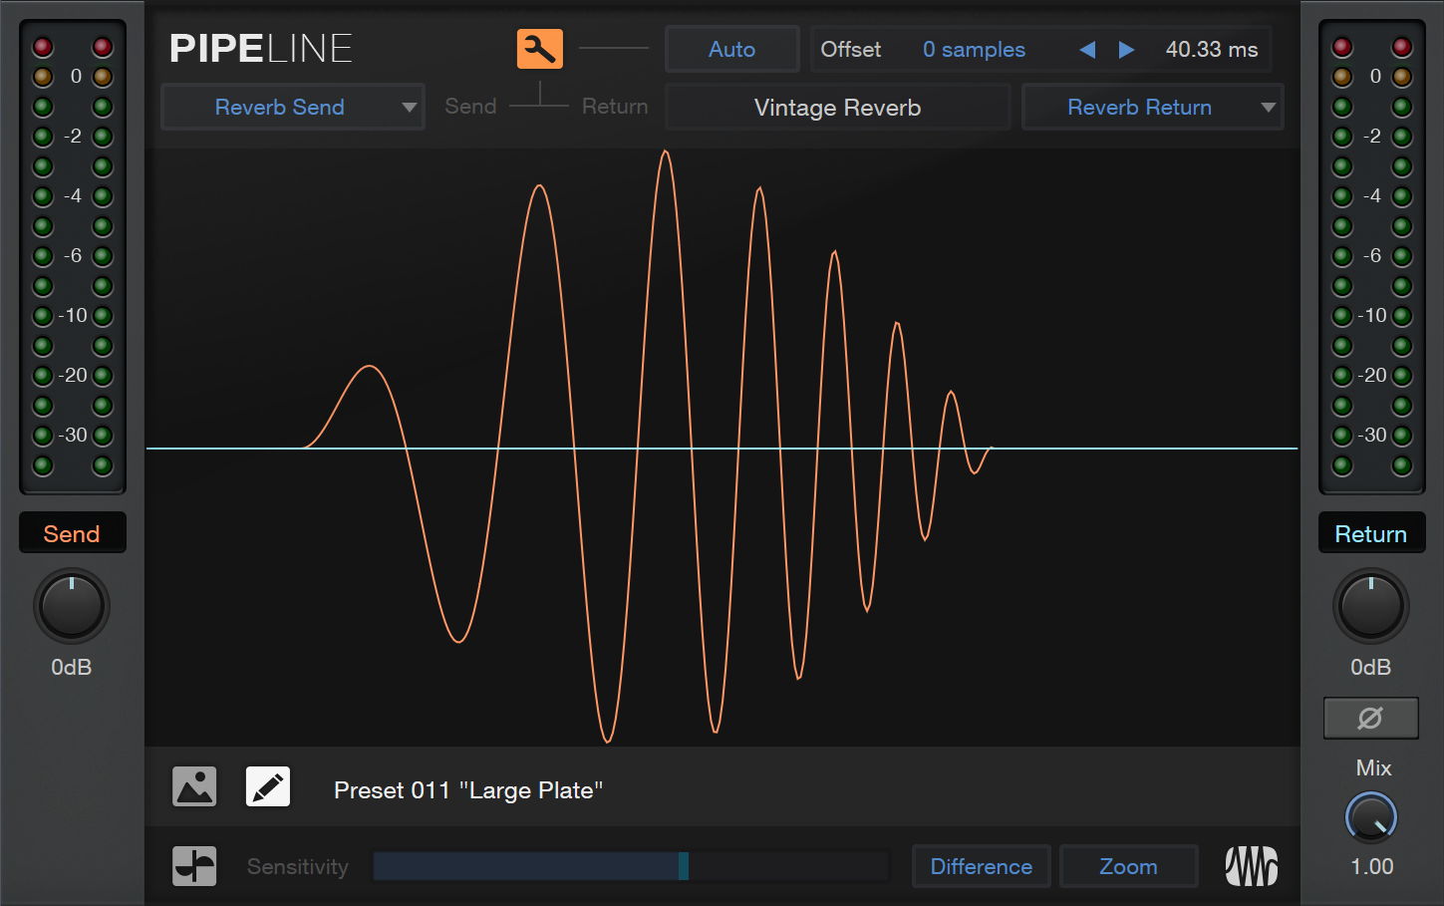Click the PIPELINE plugin title
The height and width of the screenshot is (906, 1444).
[261, 48]
